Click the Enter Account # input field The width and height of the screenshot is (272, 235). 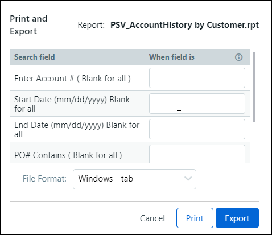point(197,78)
